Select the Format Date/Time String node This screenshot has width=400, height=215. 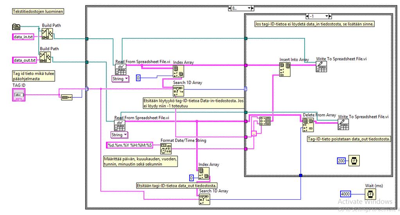[x=166, y=148]
